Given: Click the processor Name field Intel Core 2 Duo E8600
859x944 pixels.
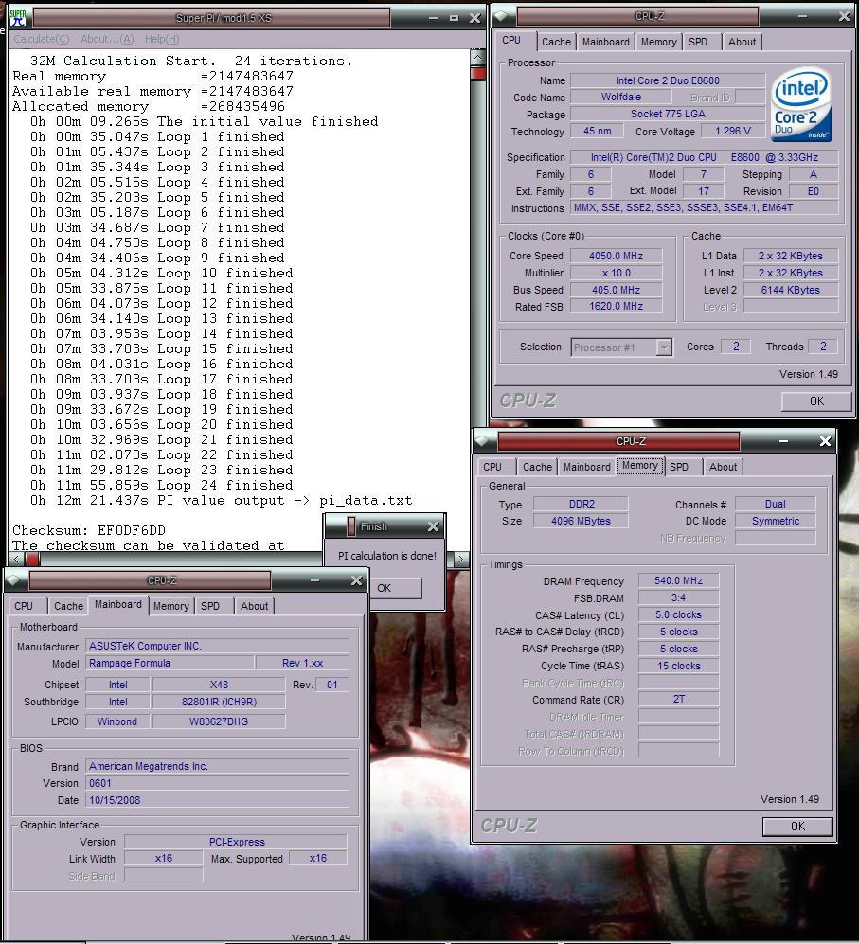Looking at the screenshot, I should [x=668, y=80].
